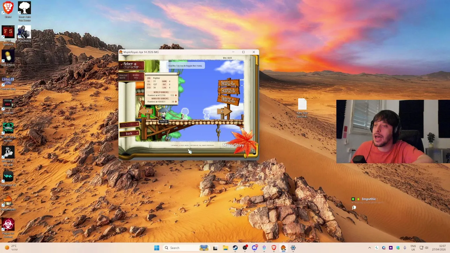Open the Windows Start menu
Viewport: 450px width, 253px height.
click(x=157, y=248)
